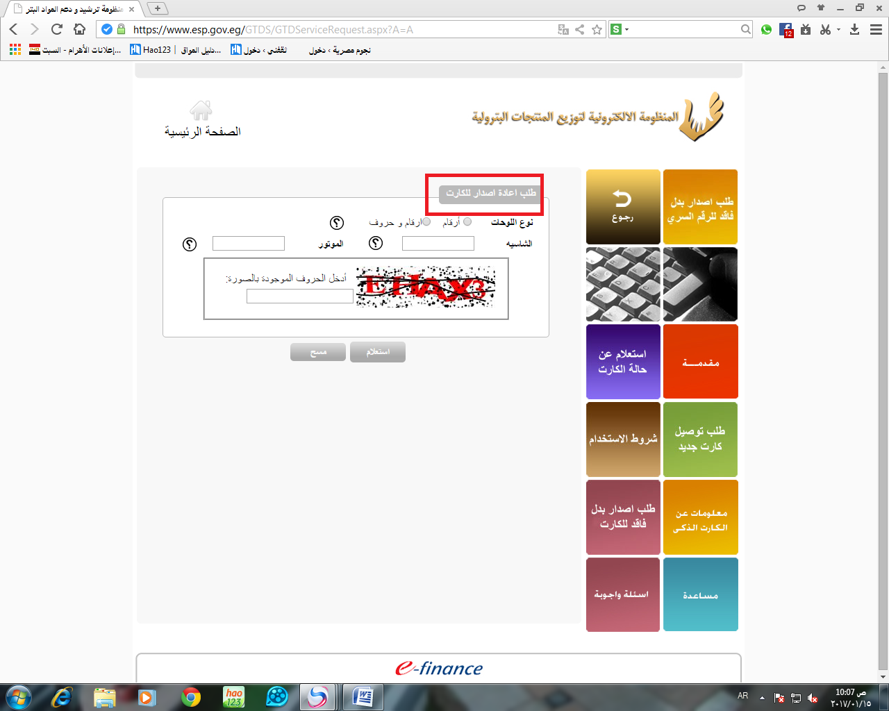Open the دليل العواق bookmark
Image resolution: width=889 pixels, height=711 pixels.
click(x=201, y=50)
